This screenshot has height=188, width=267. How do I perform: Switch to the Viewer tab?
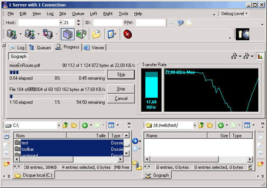click(94, 48)
